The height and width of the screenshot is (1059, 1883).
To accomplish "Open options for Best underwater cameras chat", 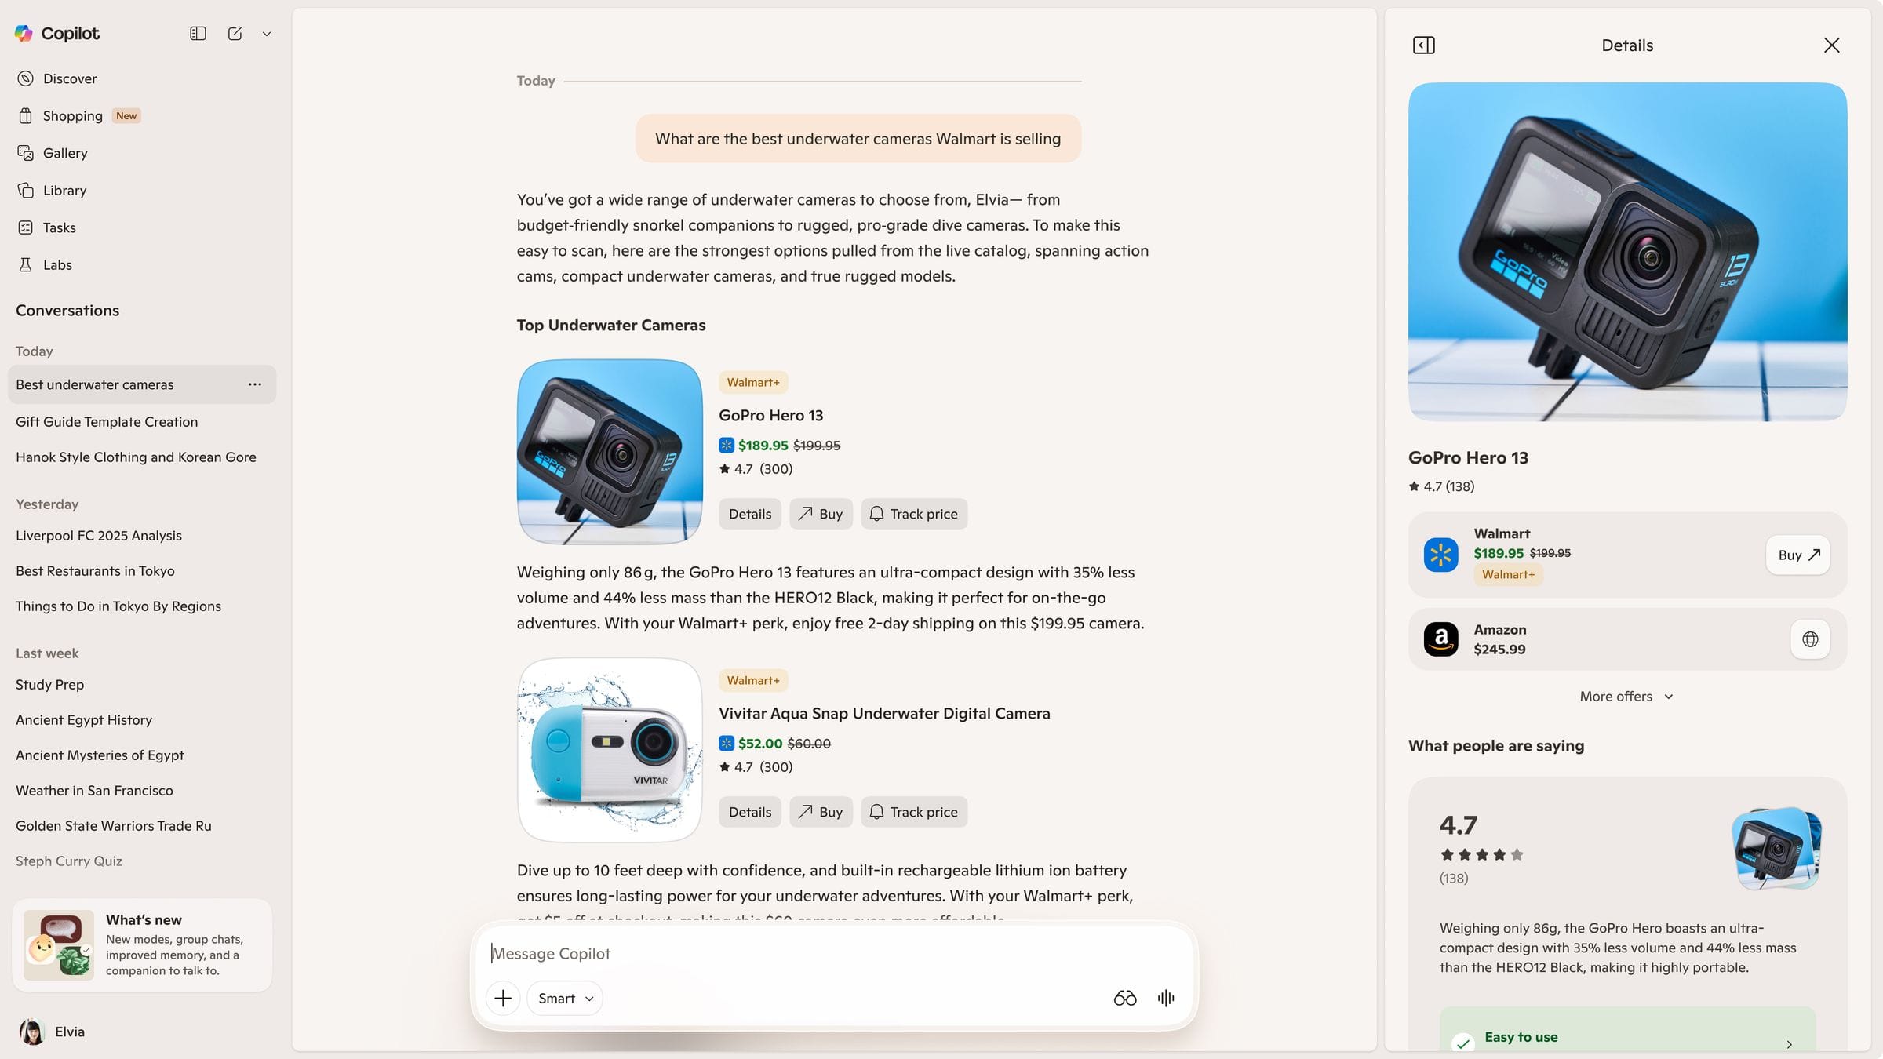I will coord(255,384).
